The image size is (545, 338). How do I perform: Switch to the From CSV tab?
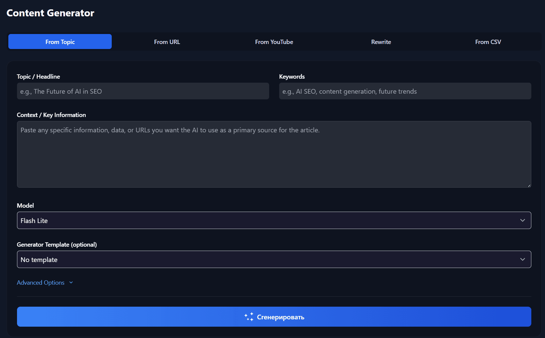pos(488,42)
